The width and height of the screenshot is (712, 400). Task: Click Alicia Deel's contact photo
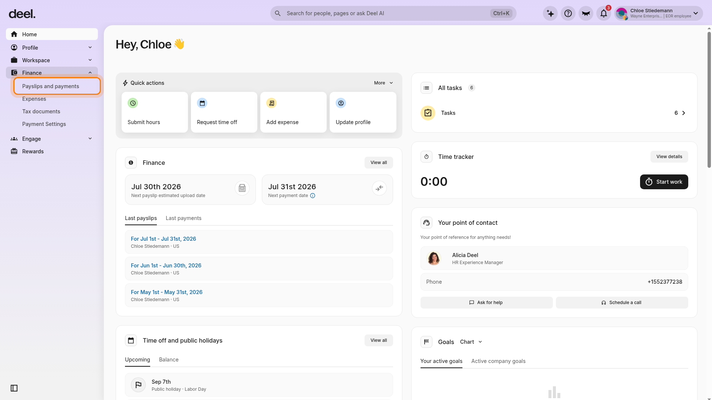(434, 258)
